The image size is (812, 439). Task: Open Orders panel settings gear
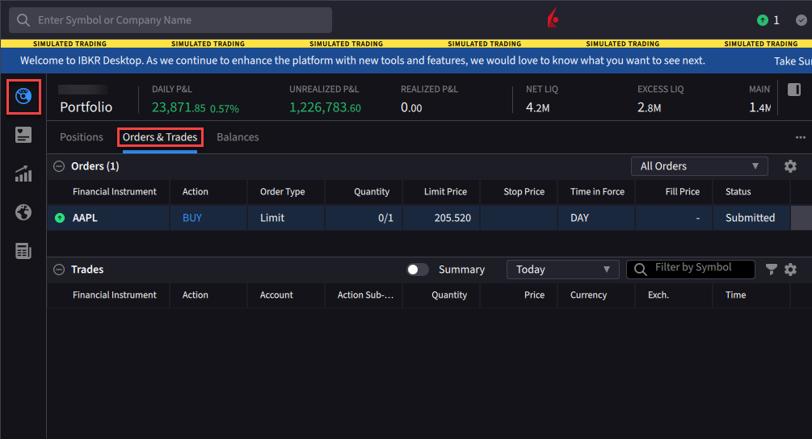click(790, 166)
